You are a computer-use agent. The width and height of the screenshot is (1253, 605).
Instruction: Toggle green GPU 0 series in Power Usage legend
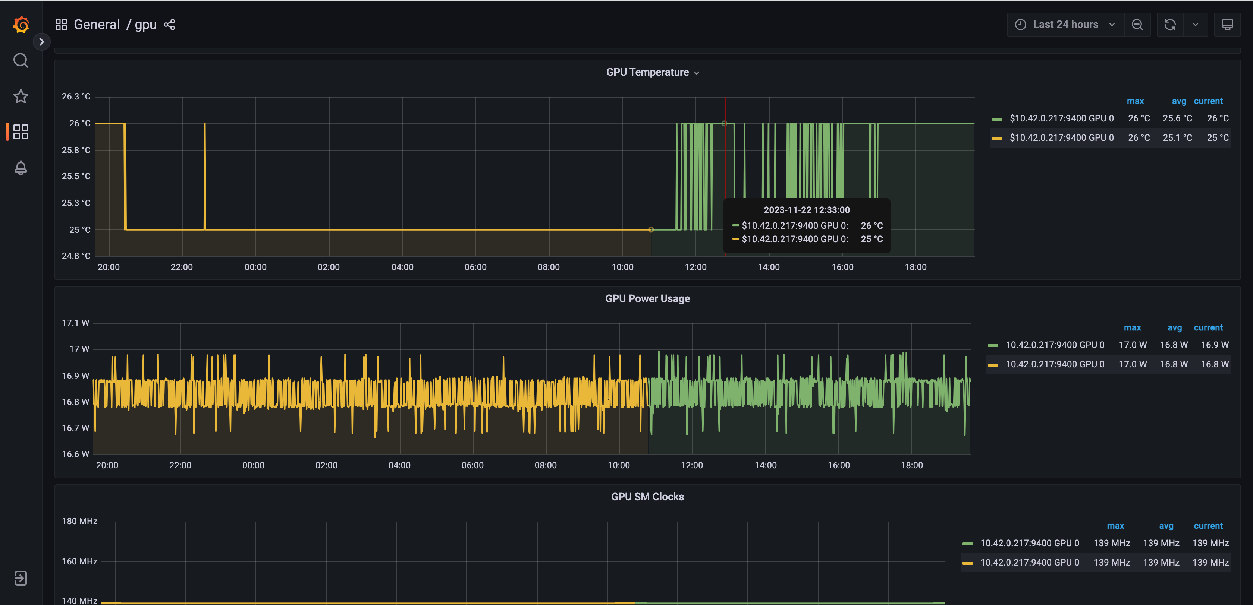[1055, 345]
